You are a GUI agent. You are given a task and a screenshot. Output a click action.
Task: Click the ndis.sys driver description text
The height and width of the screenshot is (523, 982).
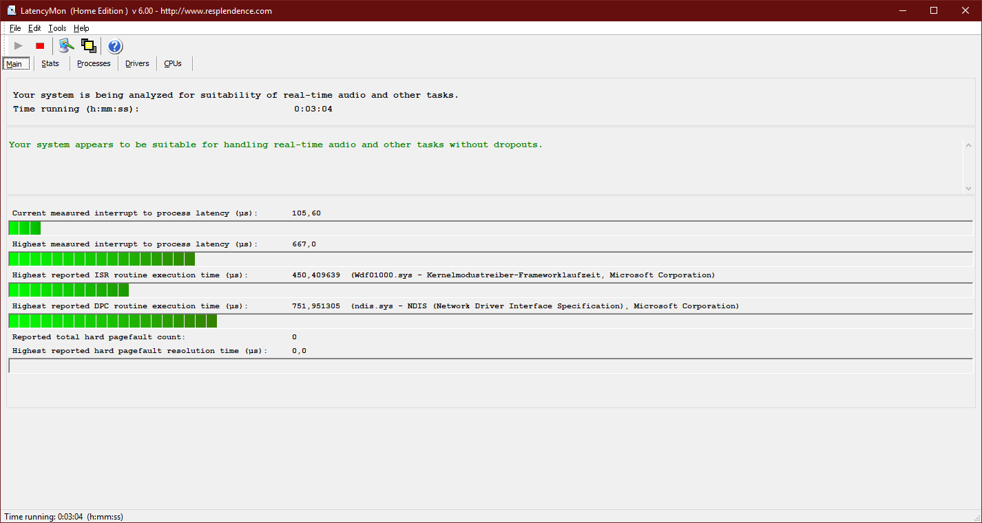coord(545,306)
